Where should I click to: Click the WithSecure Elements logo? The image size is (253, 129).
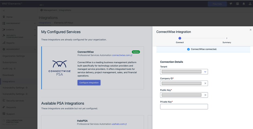(12, 4)
